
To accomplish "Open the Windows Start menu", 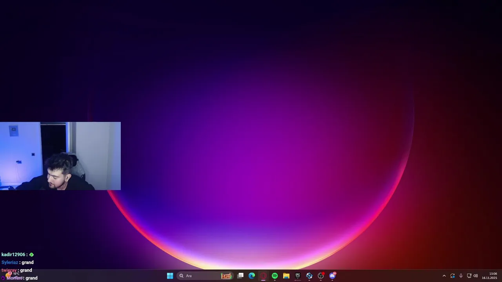I will [170, 276].
